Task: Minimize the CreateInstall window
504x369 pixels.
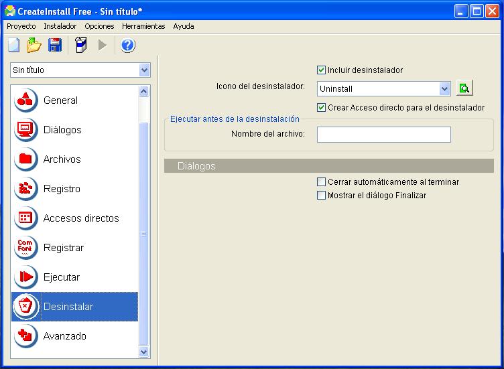Action: click(x=461, y=11)
